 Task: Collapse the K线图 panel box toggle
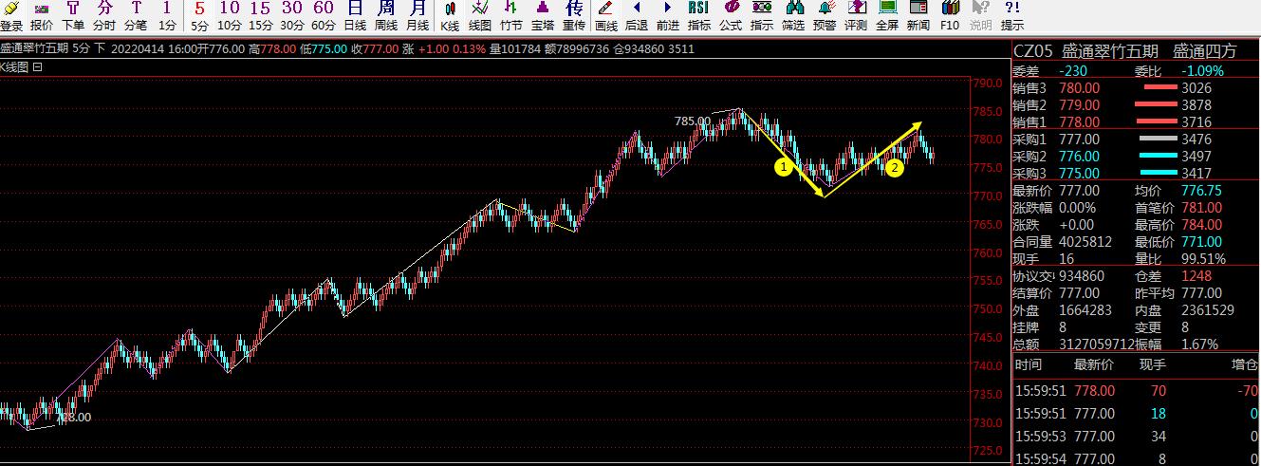37,66
